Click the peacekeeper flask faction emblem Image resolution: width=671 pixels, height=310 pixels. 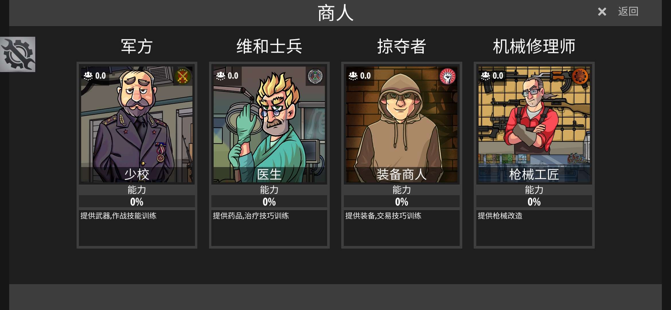click(x=315, y=76)
